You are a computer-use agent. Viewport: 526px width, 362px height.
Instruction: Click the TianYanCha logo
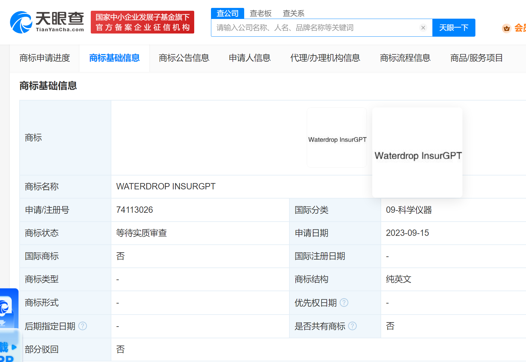point(47,22)
